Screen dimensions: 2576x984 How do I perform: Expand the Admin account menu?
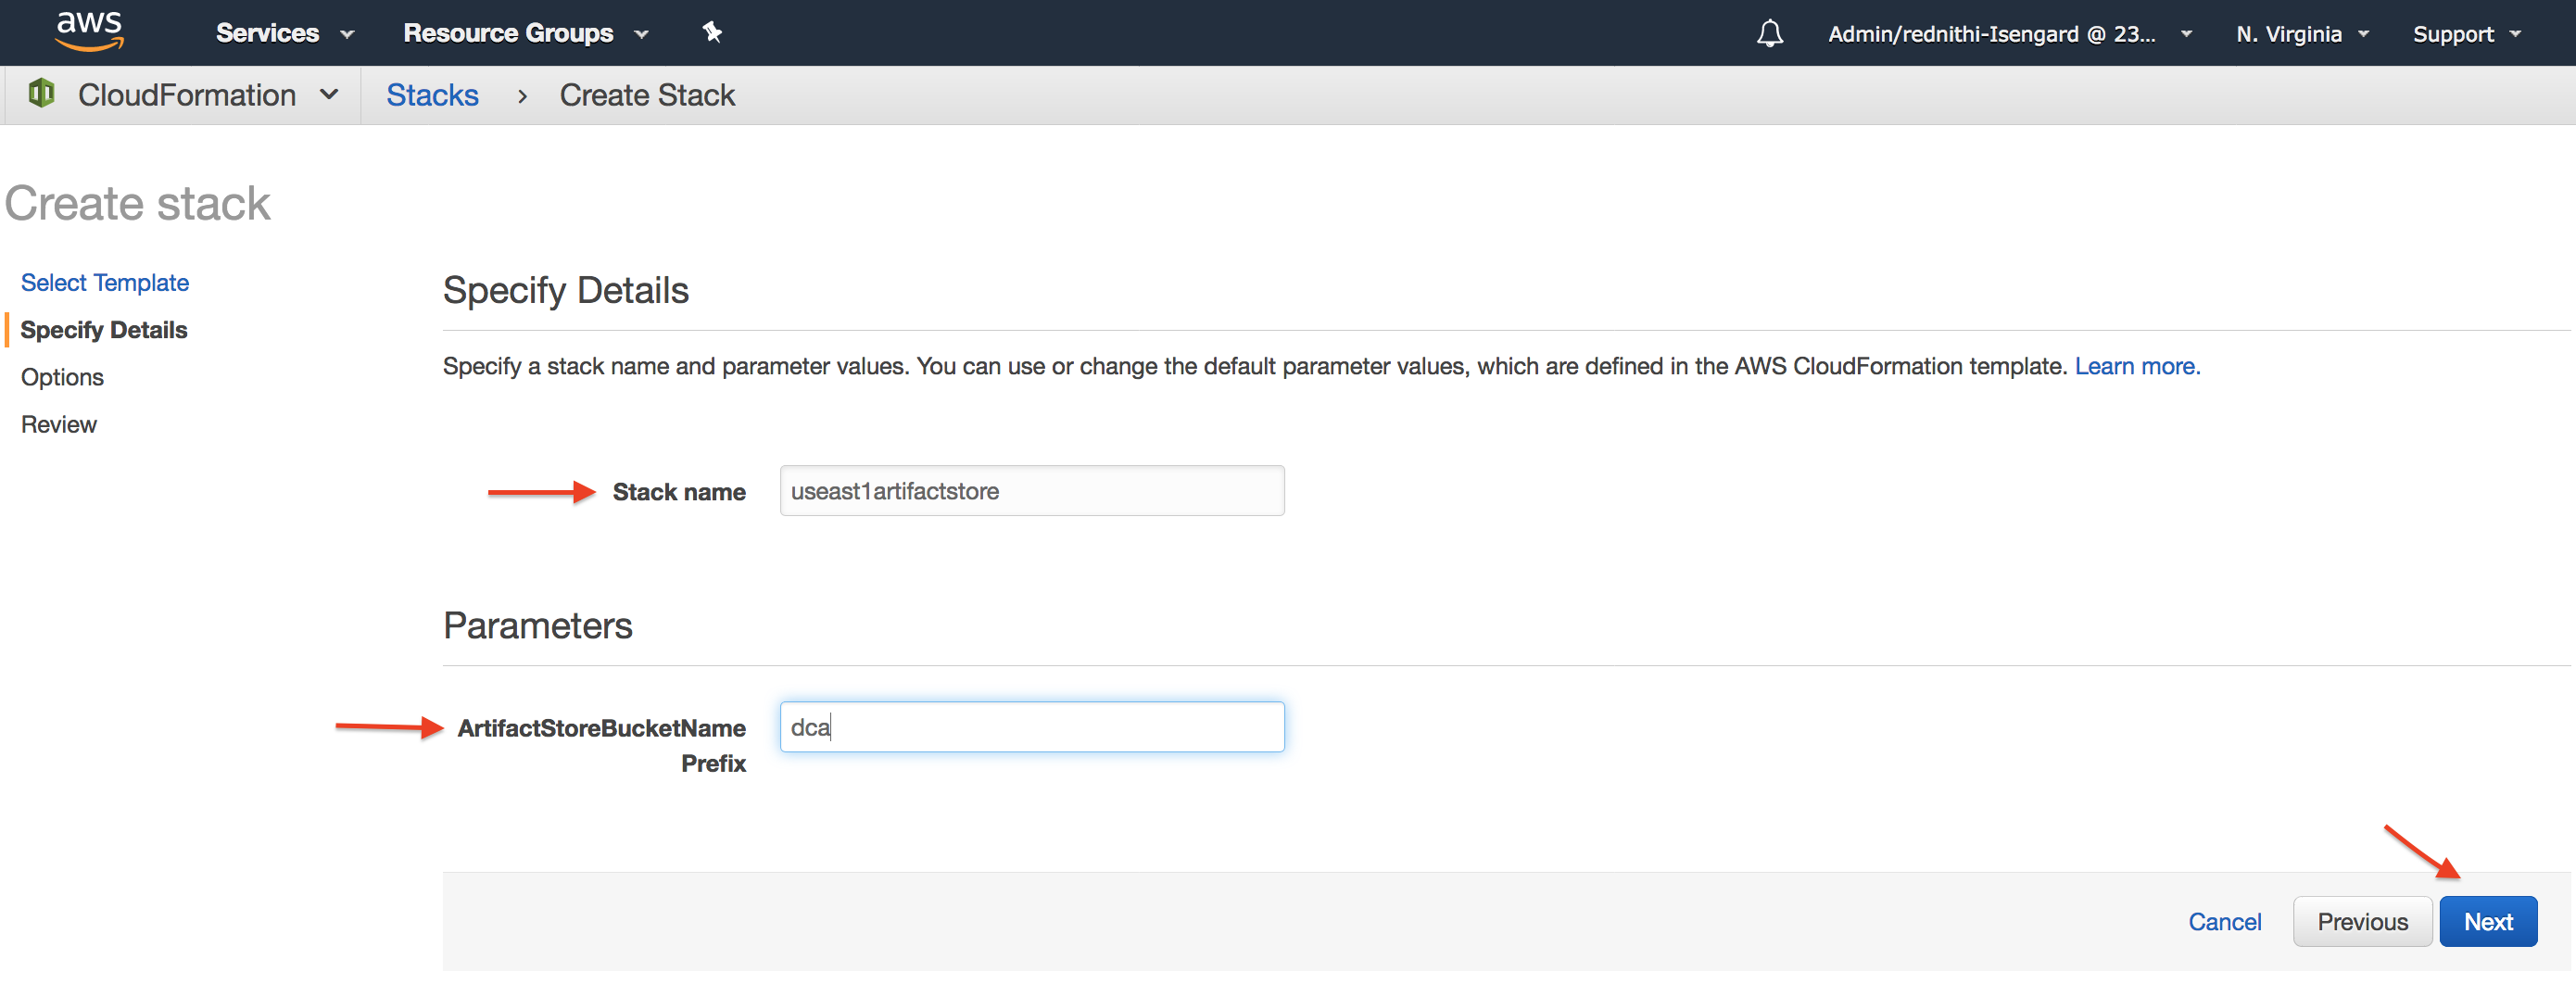coord(2009,34)
